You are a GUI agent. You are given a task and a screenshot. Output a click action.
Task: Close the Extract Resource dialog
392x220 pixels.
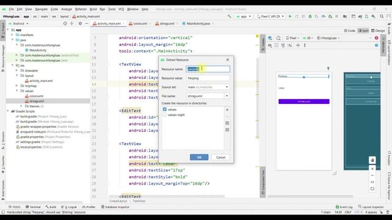pyautogui.click(x=227, y=60)
